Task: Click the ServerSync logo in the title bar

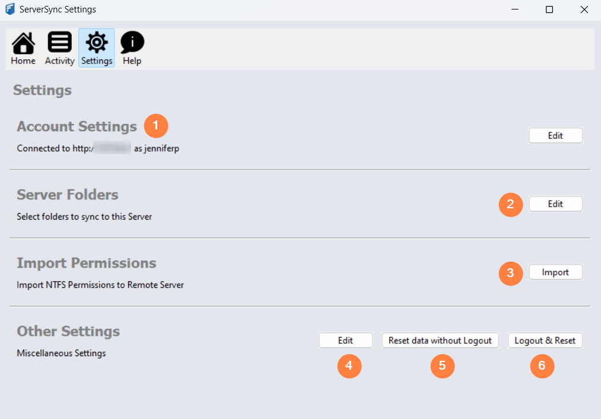Action: point(9,9)
